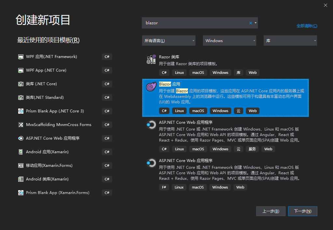Click the 类库(.NET Standard) template icon
The width and height of the screenshot is (333, 230).
20,97
